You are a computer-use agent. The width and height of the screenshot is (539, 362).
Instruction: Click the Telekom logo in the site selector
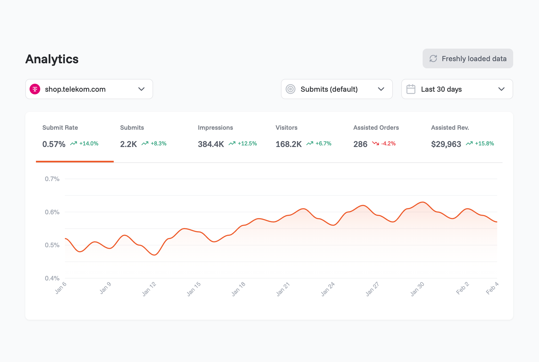[x=35, y=89]
